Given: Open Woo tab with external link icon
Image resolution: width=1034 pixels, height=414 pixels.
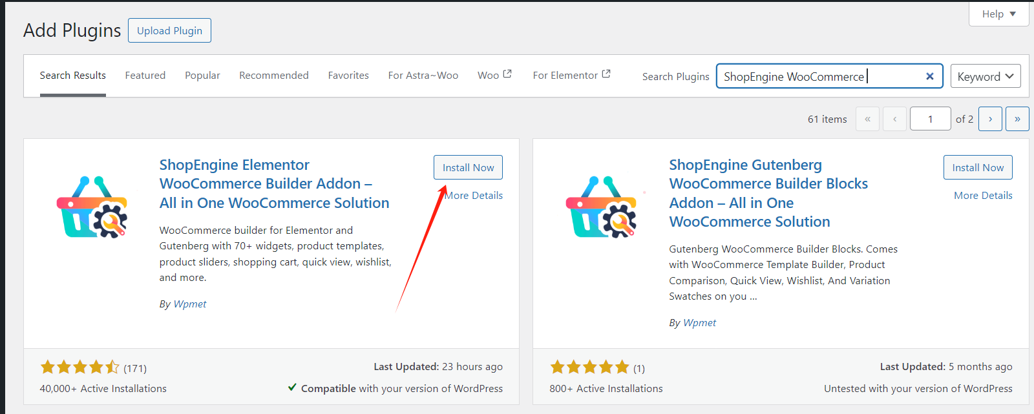Looking at the screenshot, I should coord(494,75).
